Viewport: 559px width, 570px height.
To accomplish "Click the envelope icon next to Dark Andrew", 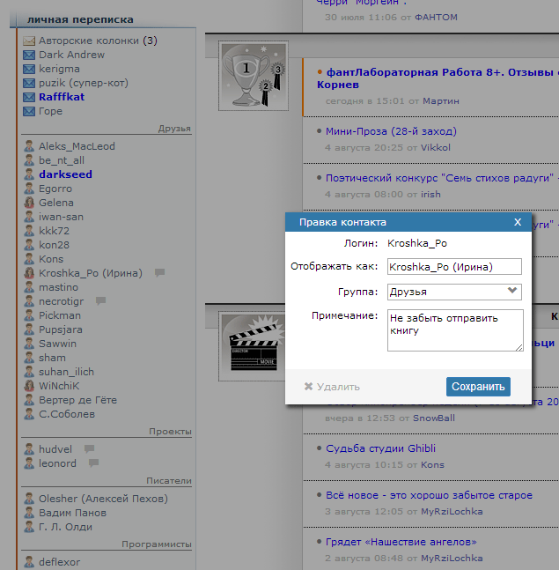I will tap(29, 55).
